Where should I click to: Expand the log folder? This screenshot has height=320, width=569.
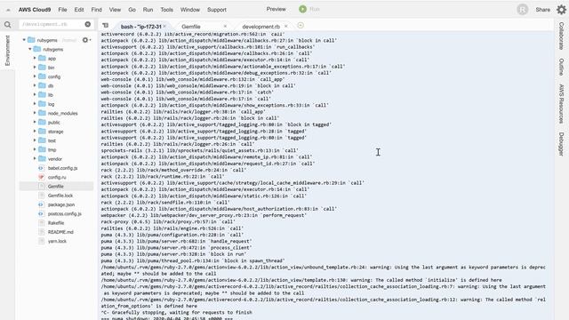(x=35, y=104)
